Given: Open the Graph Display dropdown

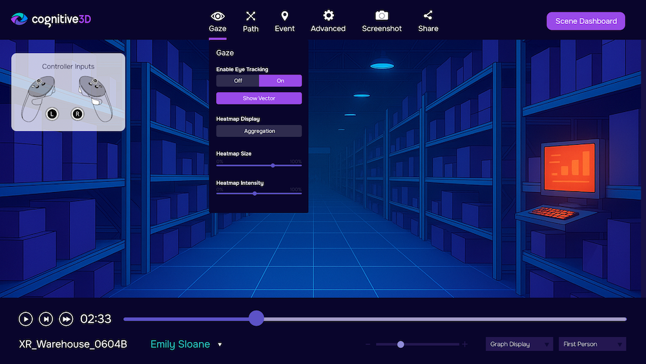Looking at the screenshot, I should (x=520, y=344).
